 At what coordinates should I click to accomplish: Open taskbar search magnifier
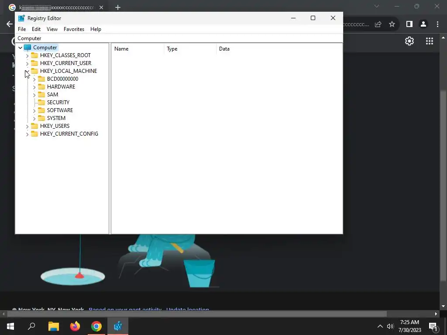pyautogui.click(x=31, y=326)
